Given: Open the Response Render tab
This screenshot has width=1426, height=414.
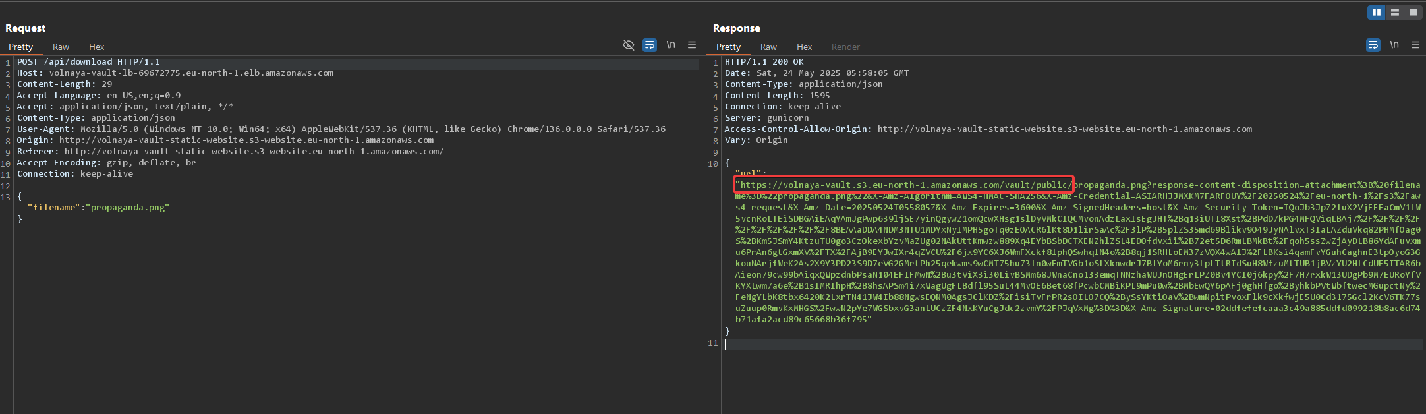Looking at the screenshot, I should [x=845, y=47].
